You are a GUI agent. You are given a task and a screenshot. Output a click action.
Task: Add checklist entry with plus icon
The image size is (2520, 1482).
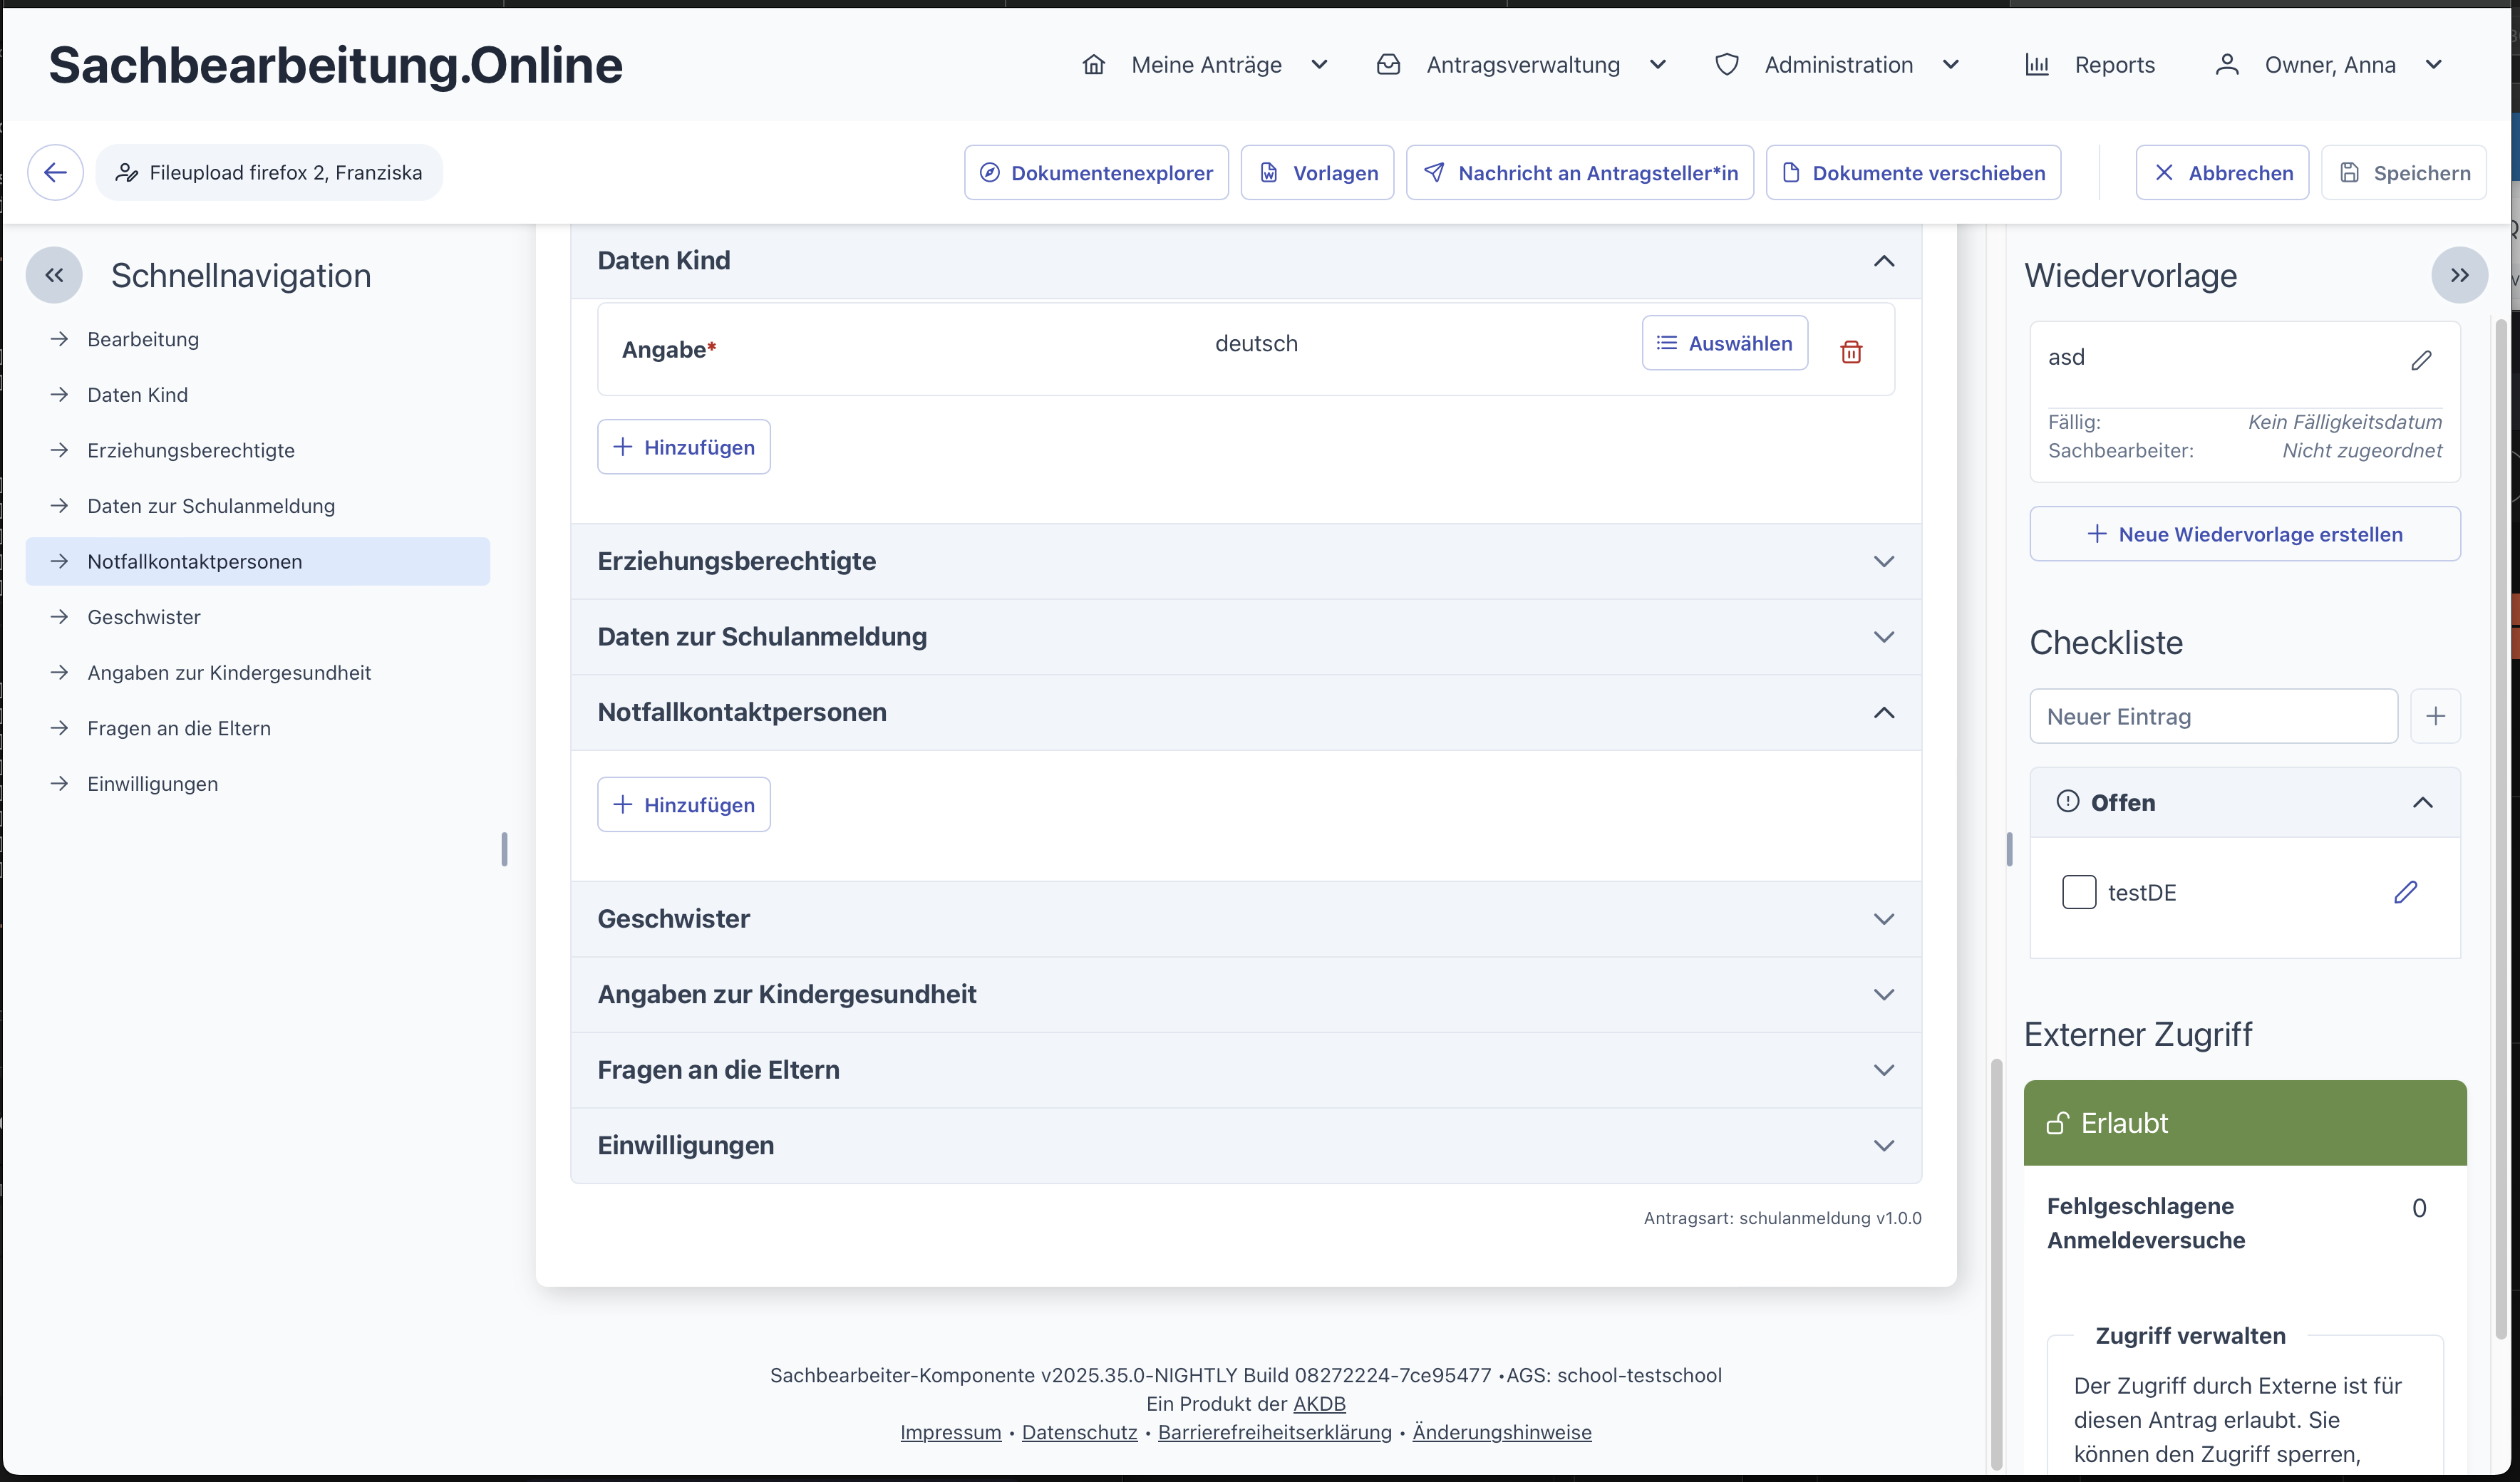(x=2436, y=716)
